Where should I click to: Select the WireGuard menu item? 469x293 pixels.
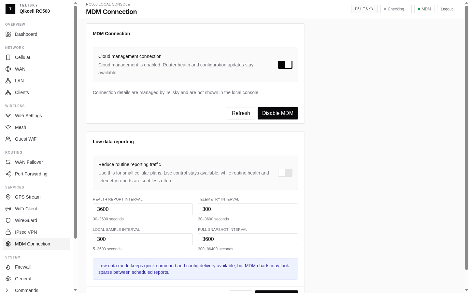[36, 220]
